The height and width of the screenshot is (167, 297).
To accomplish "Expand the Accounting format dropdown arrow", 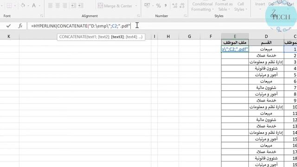I will click(153, 6).
